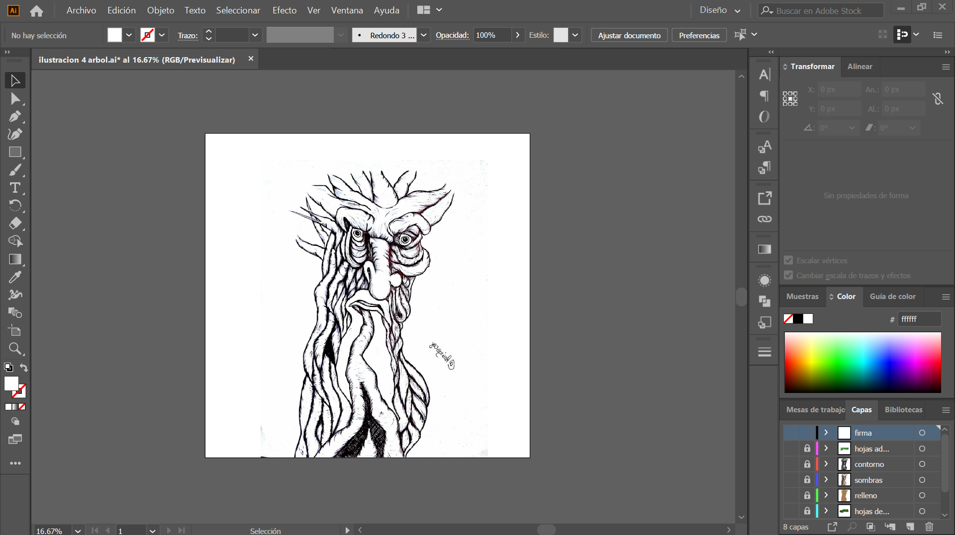Toggle lock on hojas ad... layer
This screenshot has height=535, width=955.
tap(807, 449)
